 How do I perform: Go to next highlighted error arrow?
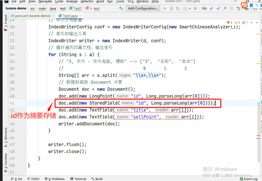257,22
